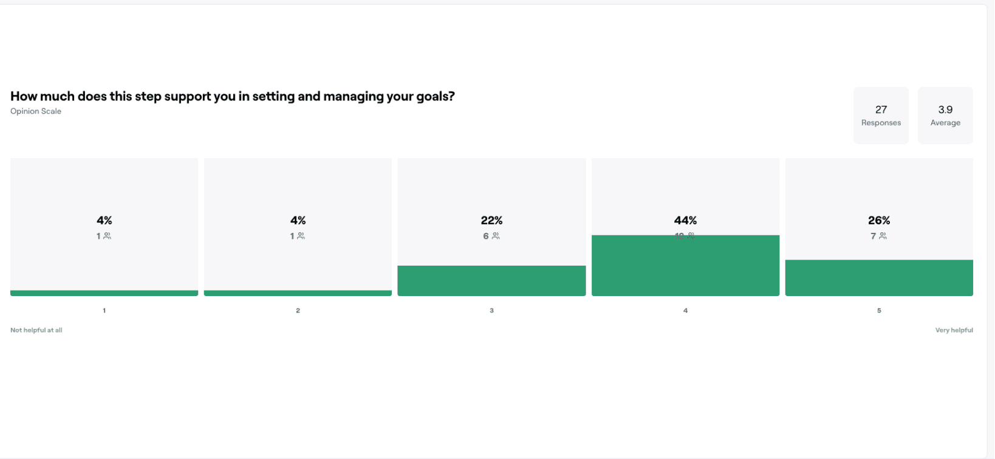Click the 26% percentage label

879,220
